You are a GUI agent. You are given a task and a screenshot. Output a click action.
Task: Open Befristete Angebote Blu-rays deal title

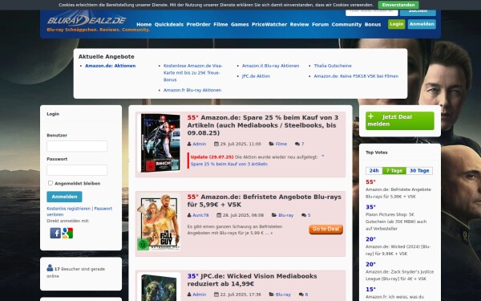265,201
